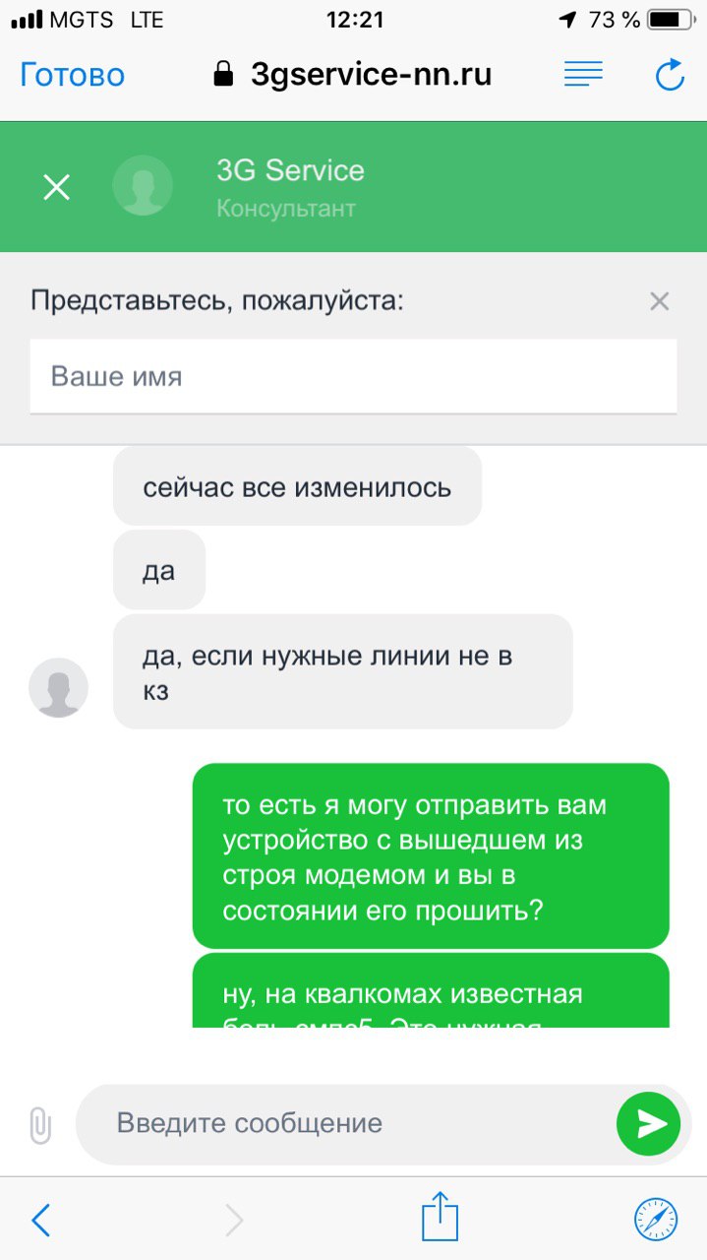
Task: Focus the Ваше имя field
Action: [x=353, y=376]
